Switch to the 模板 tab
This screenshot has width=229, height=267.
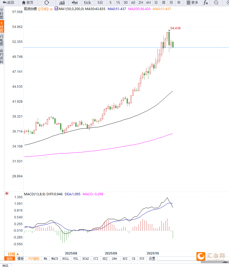tap(21, 259)
